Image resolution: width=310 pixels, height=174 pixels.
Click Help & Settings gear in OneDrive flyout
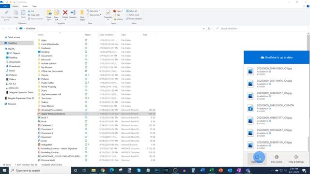pos(296,159)
